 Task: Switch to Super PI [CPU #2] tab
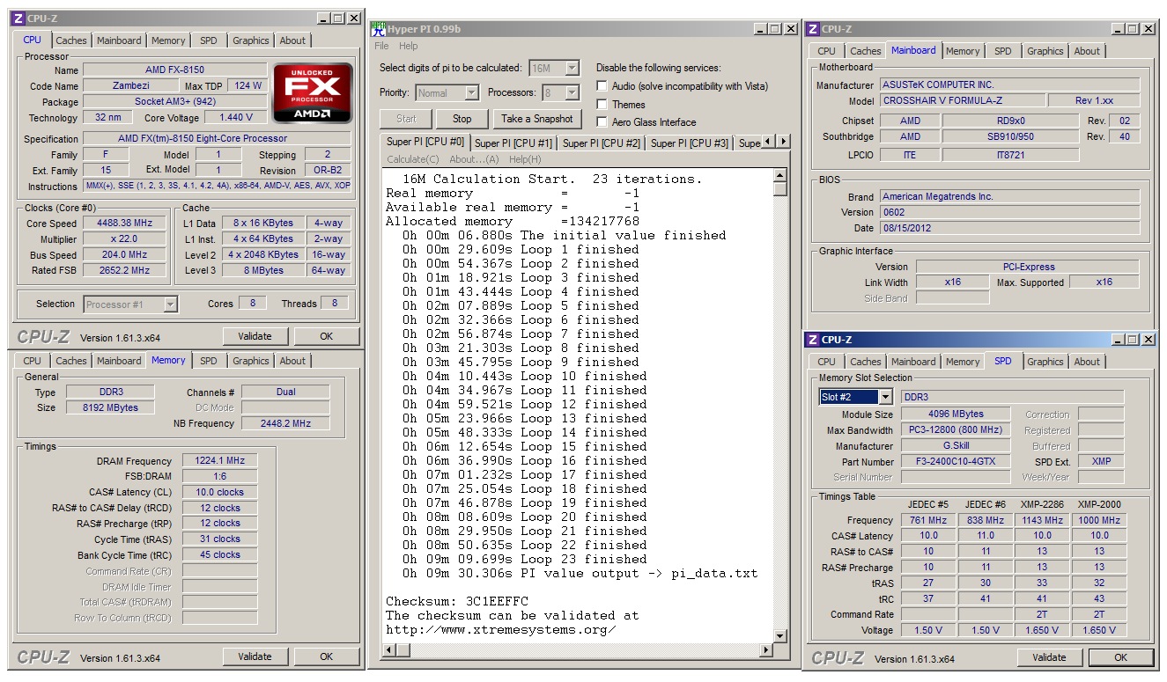[x=602, y=143]
